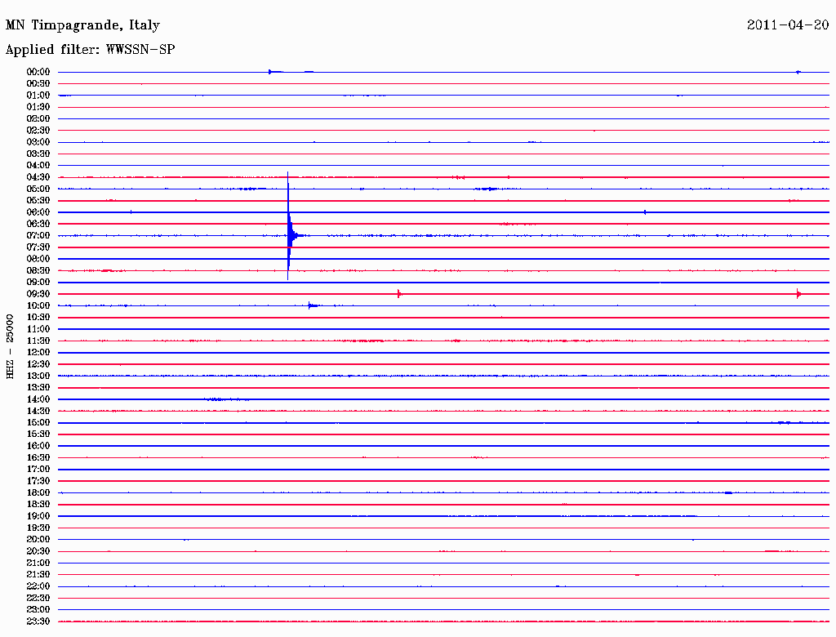Viewport: 836px width, 637px height.
Task: Select the 21:30 time label
Action: (38, 575)
